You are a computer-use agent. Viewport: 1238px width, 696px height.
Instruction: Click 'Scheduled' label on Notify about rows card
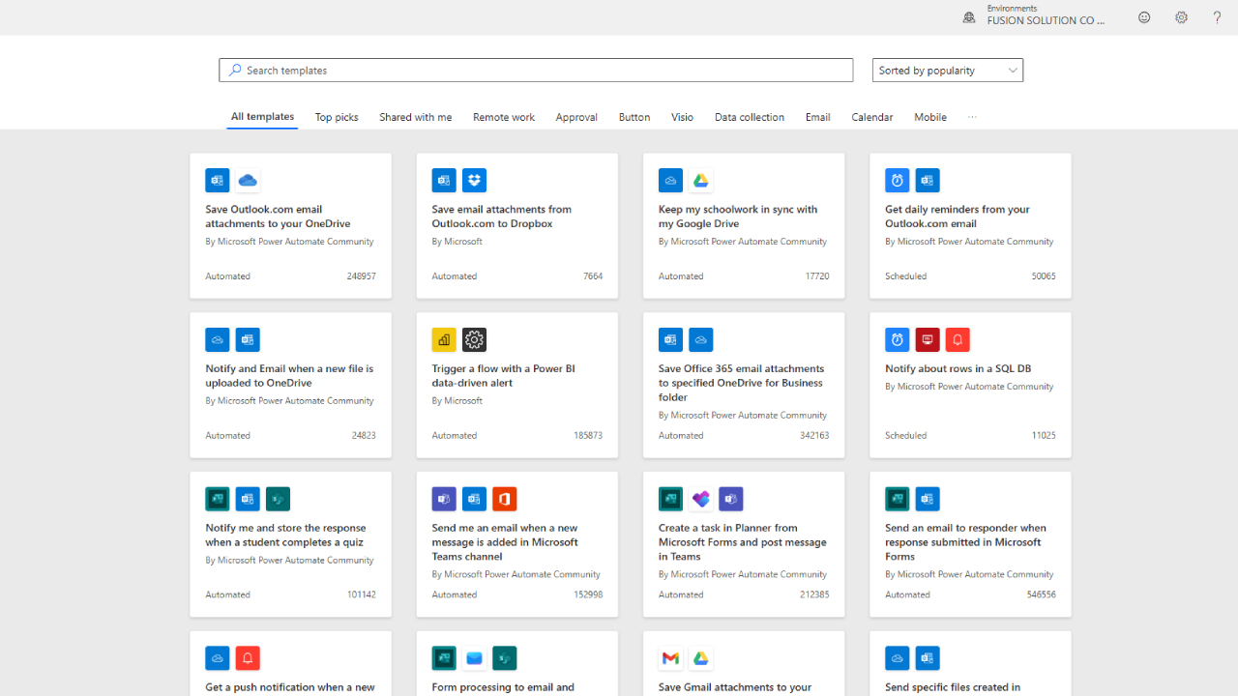[x=905, y=435]
